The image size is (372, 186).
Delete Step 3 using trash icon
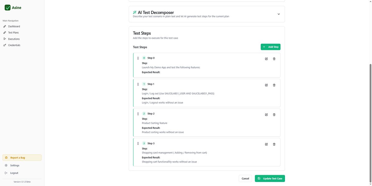[x=274, y=144]
